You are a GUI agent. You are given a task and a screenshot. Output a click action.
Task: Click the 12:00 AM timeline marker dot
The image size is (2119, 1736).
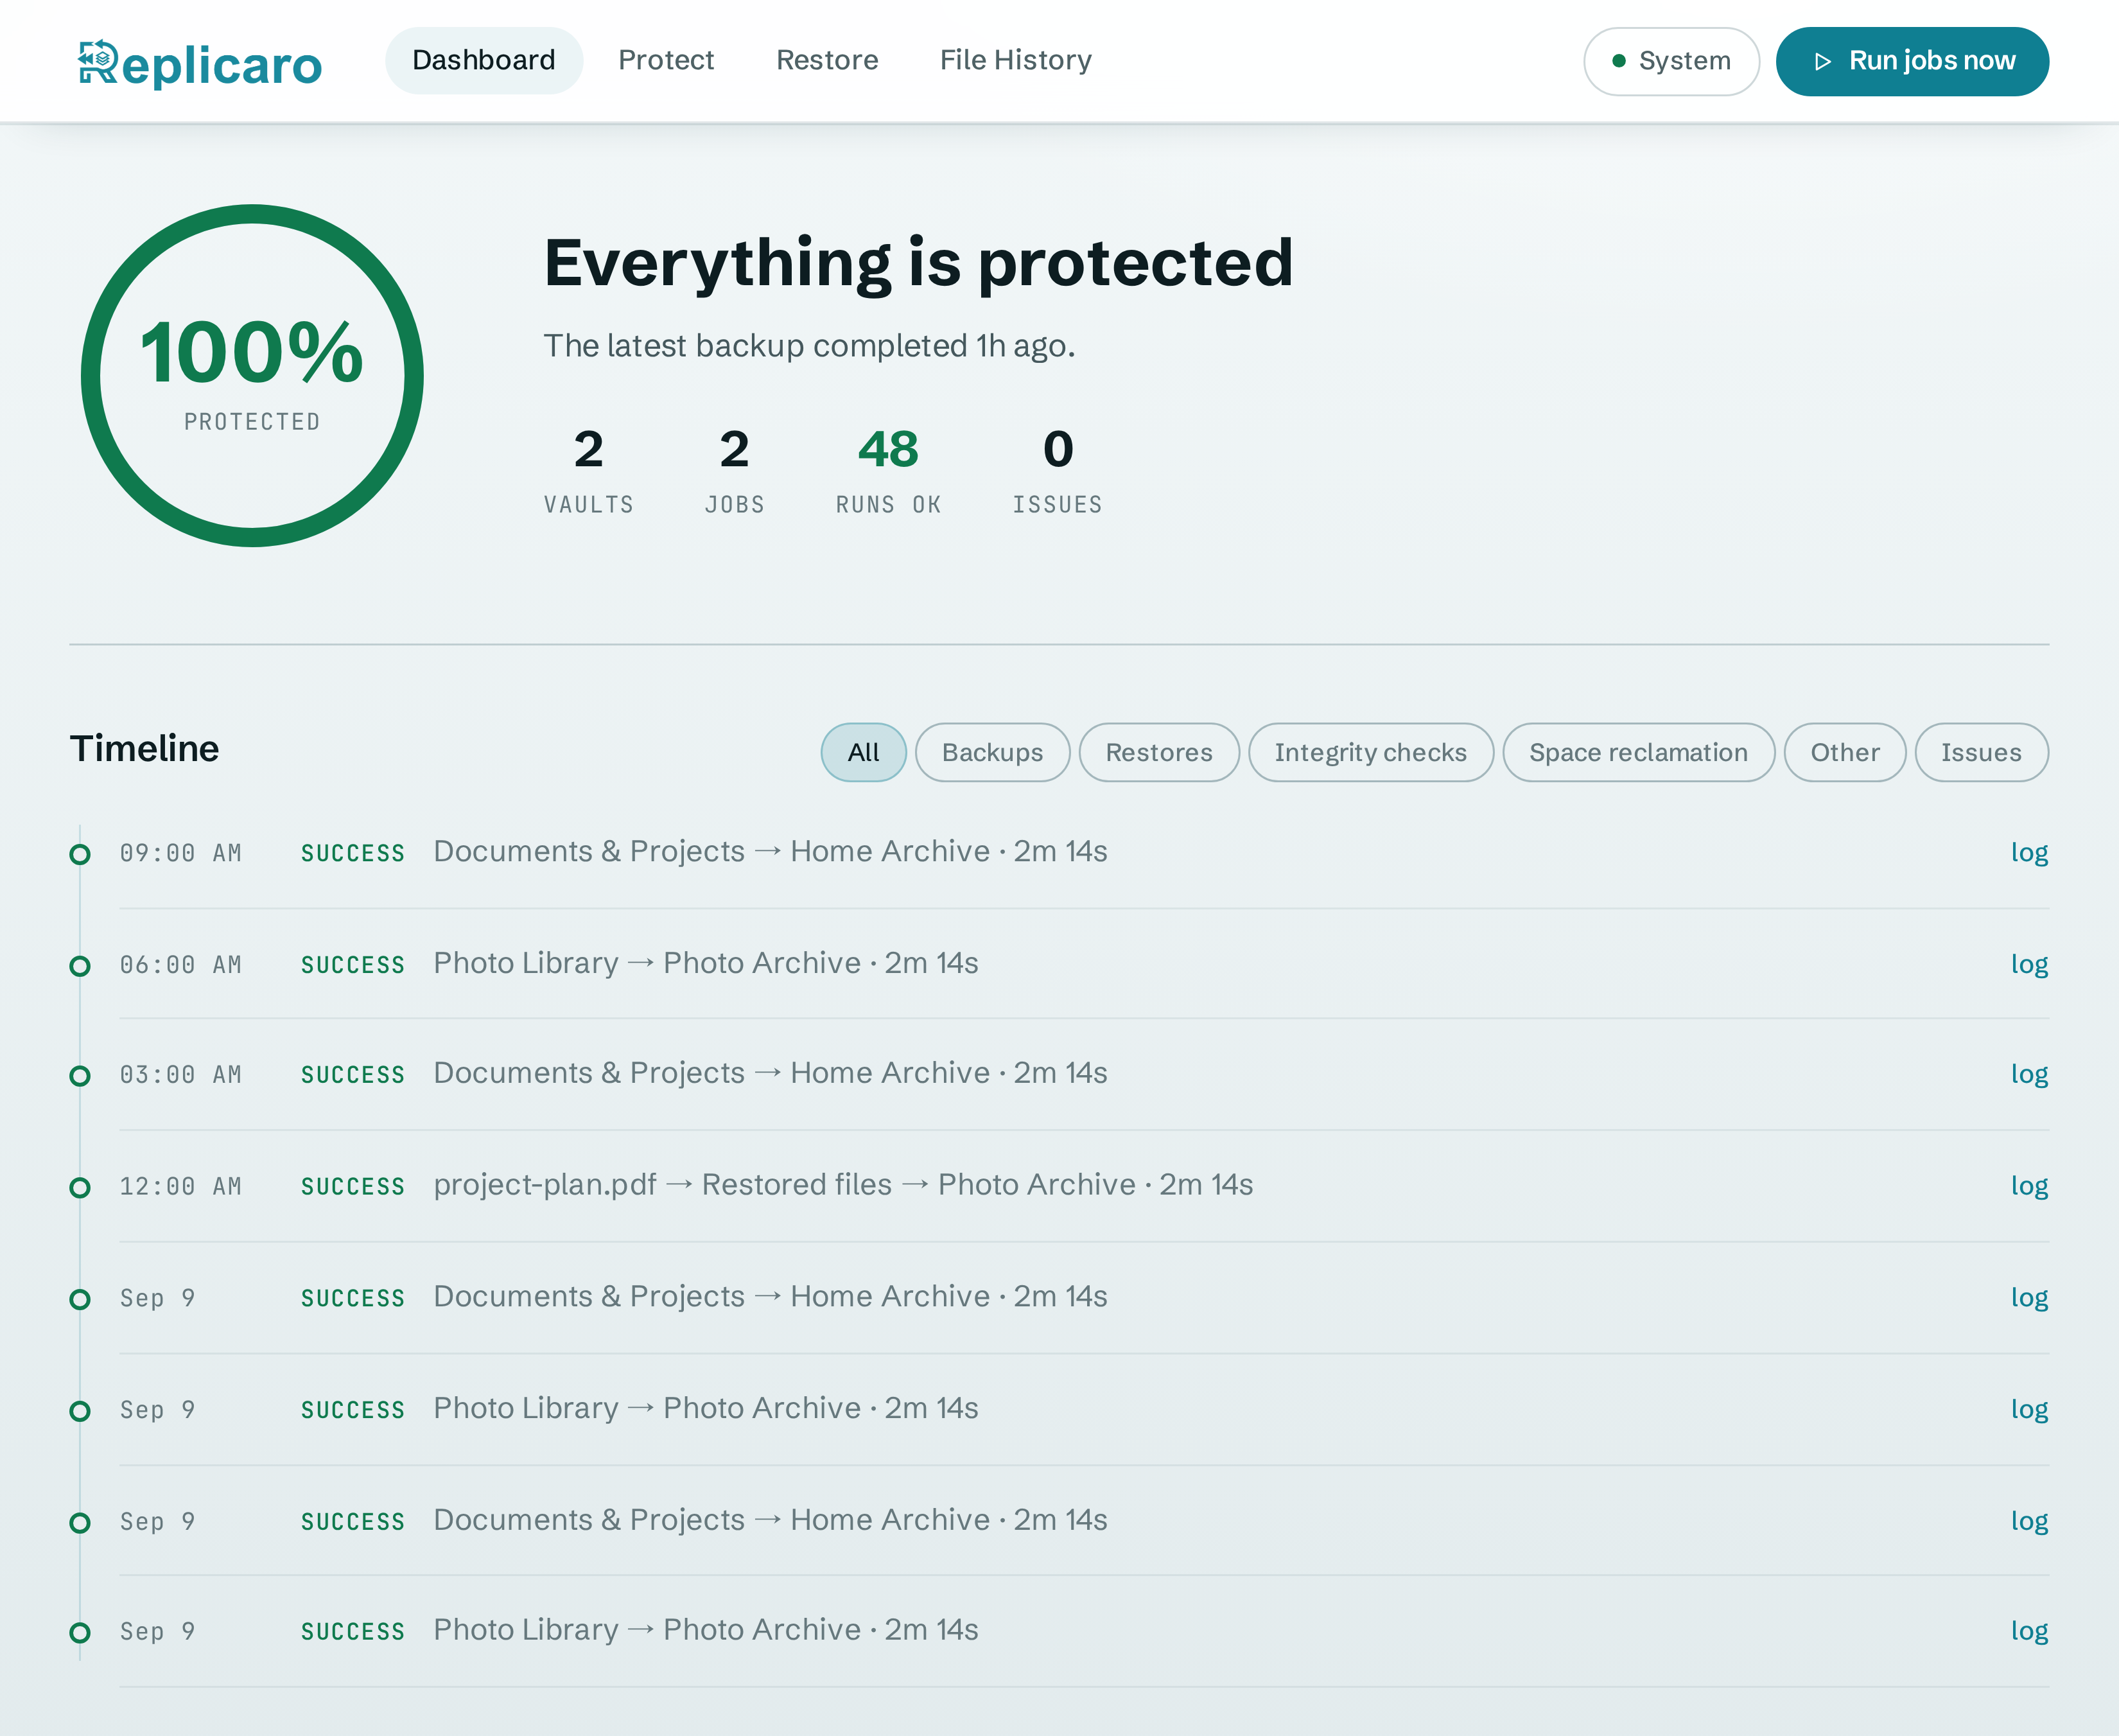click(x=80, y=1188)
